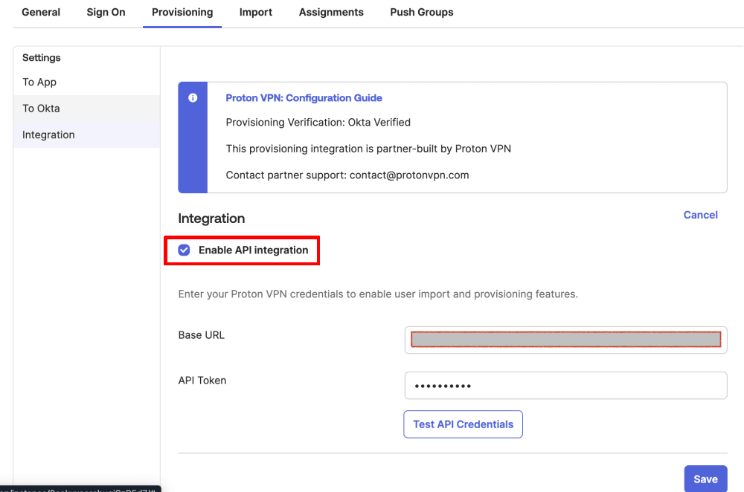Open the Import tab
The height and width of the screenshot is (492, 744).
click(x=256, y=13)
